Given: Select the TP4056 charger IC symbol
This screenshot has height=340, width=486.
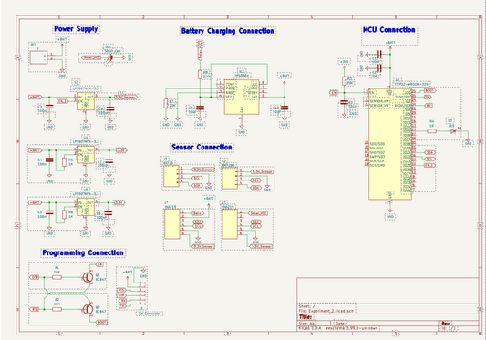Looking at the screenshot, I should tap(242, 97).
